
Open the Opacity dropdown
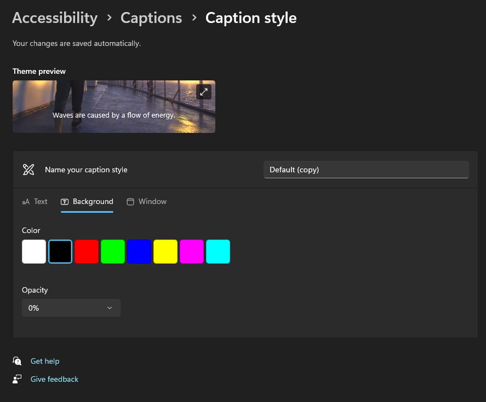71,307
